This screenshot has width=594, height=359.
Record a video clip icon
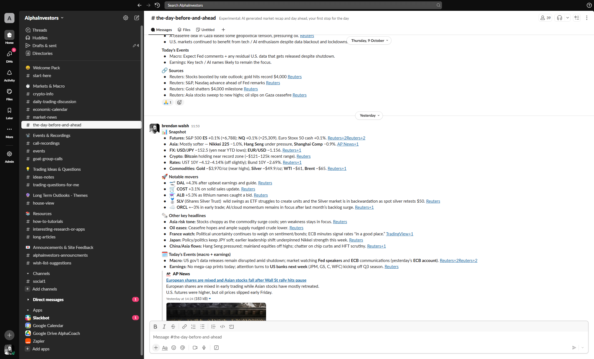(x=195, y=348)
